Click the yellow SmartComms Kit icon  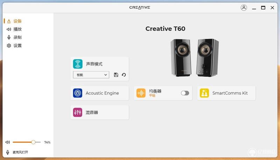click(x=204, y=93)
